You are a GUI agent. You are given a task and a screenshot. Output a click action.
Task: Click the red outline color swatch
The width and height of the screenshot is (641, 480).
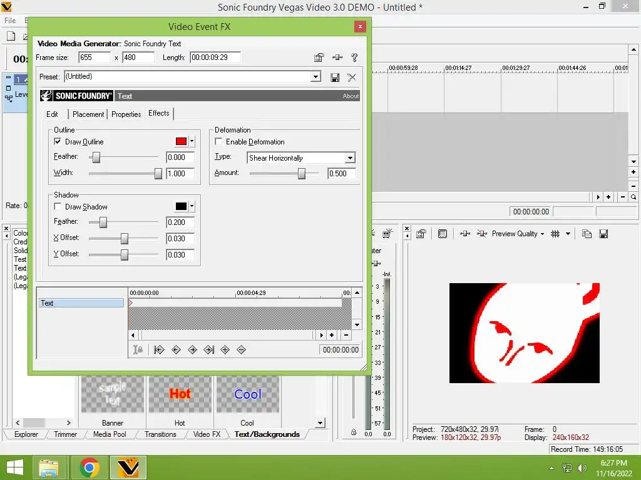click(181, 141)
